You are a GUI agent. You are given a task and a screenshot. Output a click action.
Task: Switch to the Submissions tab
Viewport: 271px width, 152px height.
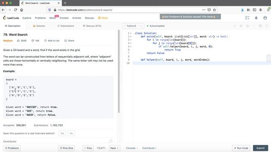(66, 26)
